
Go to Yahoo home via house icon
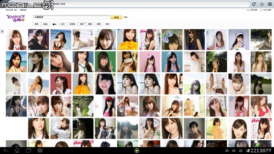(x=261, y=10)
